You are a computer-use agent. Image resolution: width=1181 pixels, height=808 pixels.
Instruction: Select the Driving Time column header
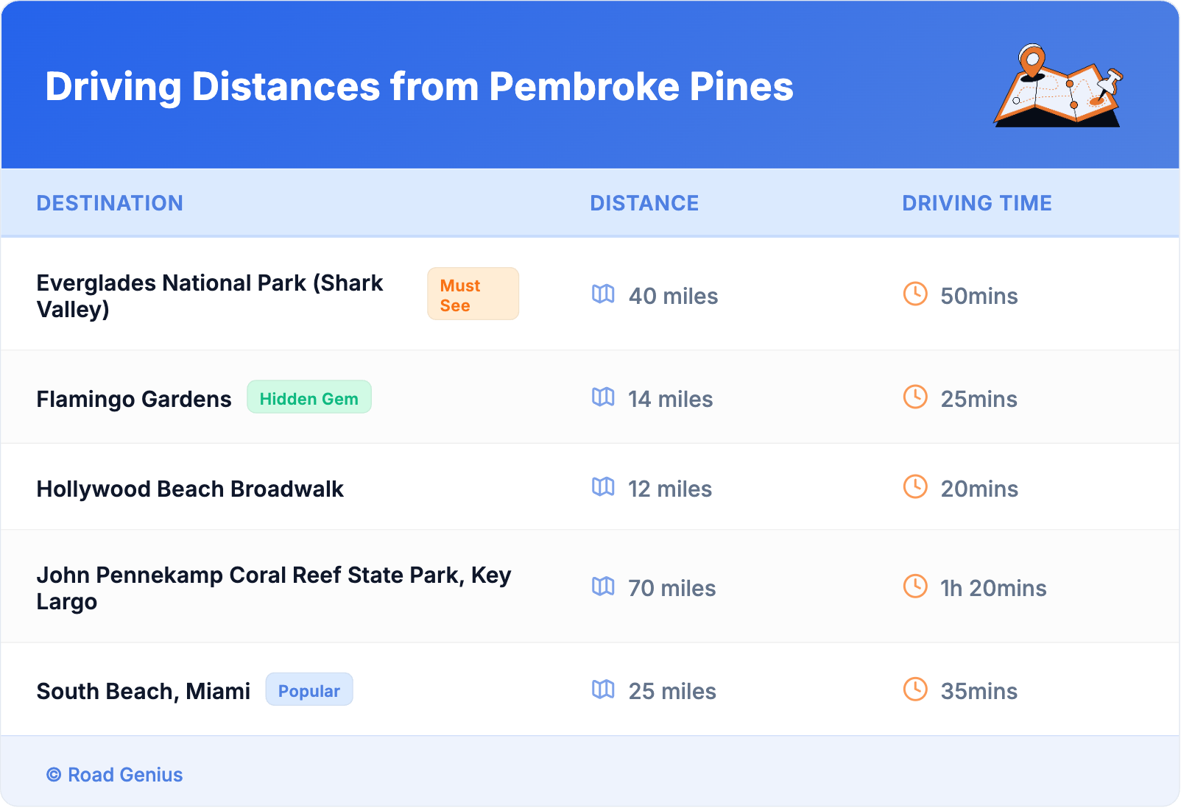(977, 203)
